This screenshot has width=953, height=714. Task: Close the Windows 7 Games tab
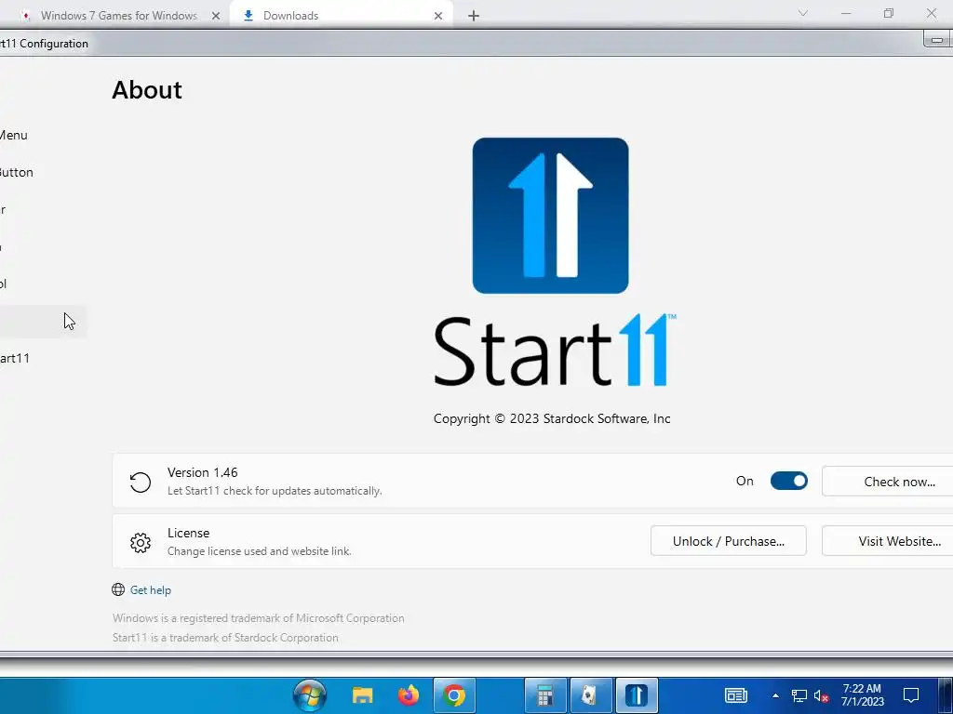[x=216, y=16]
